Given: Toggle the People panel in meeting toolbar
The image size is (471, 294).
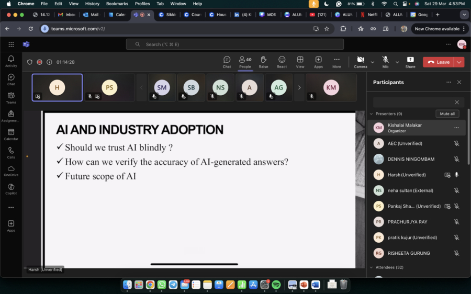Looking at the screenshot, I should (x=245, y=62).
